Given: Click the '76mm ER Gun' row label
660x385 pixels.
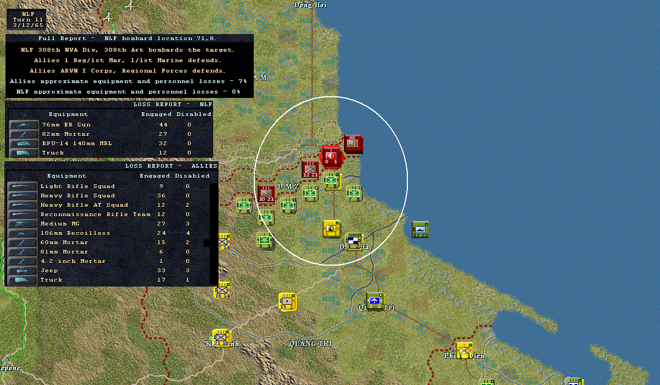Looking at the screenshot, I should coord(66,125).
